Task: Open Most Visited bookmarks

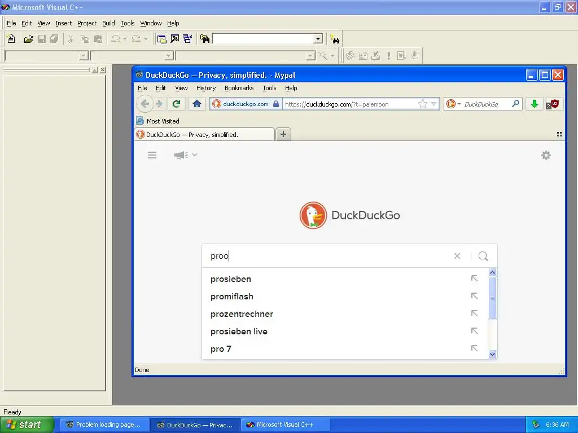Action: click(158, 121)
